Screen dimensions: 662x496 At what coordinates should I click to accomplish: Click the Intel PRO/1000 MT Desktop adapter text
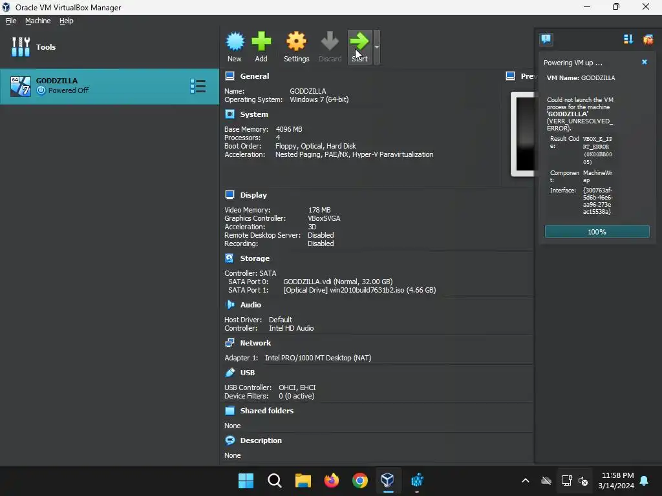click(x=318, y=358)
